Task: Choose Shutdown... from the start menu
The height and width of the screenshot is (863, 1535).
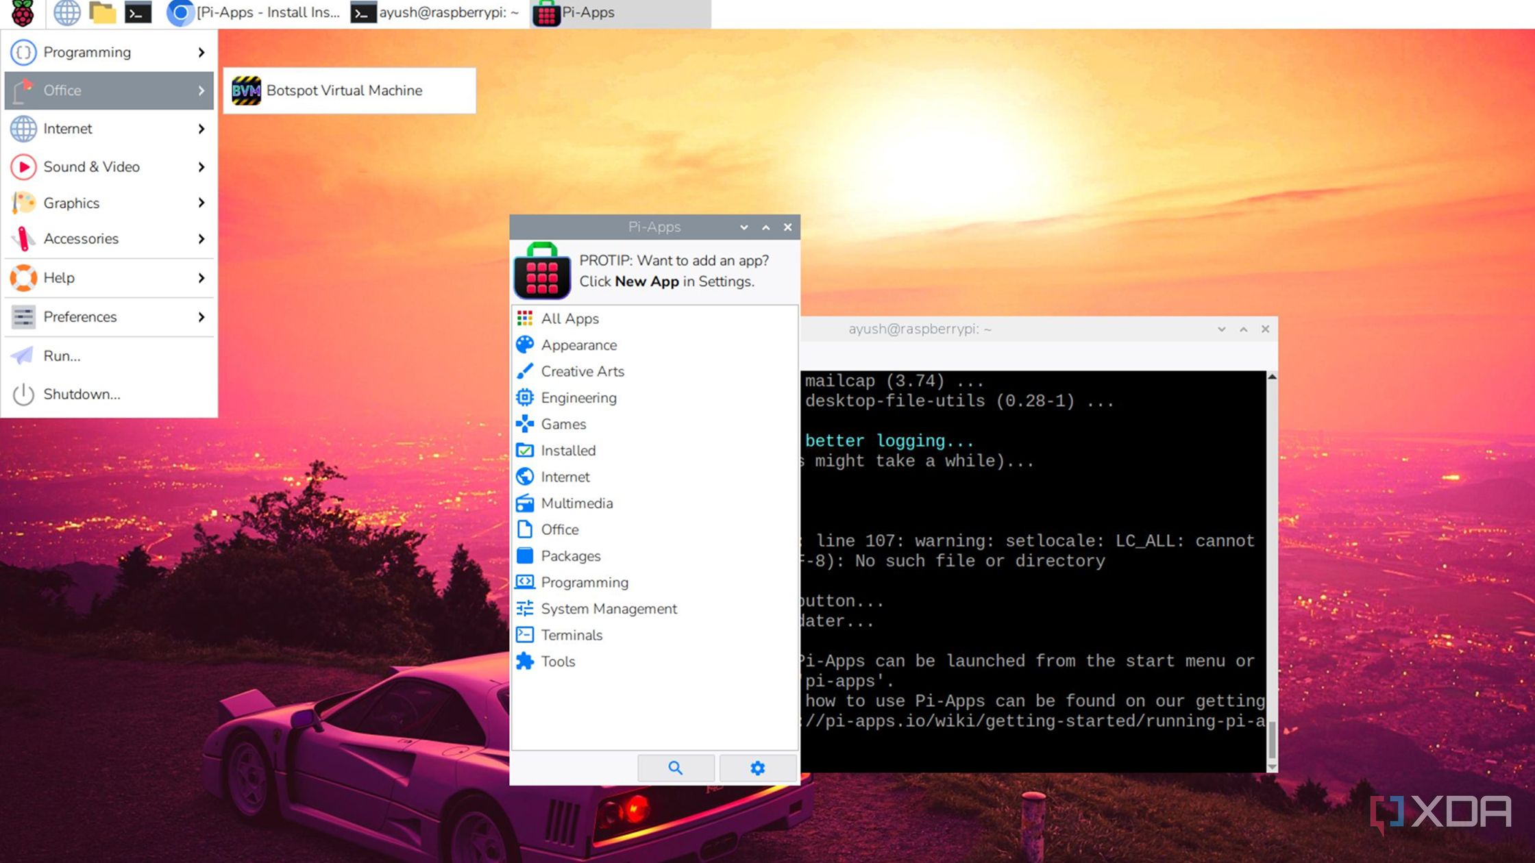Action: 110,394
